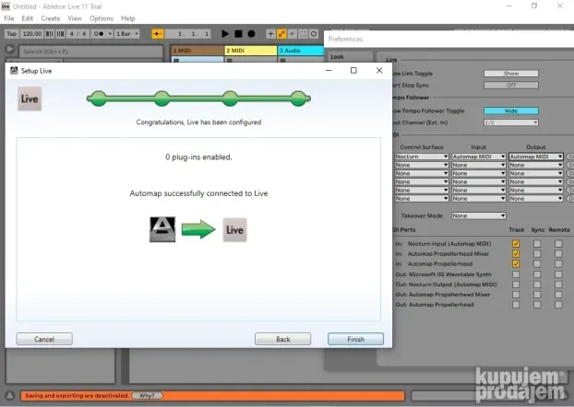Click the 4 / 4 time signature

tap(78, 34)
